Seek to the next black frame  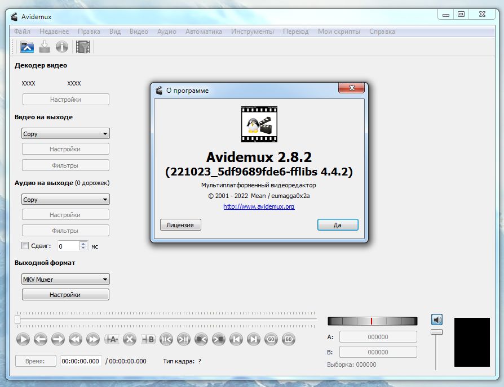pos(219,339)
